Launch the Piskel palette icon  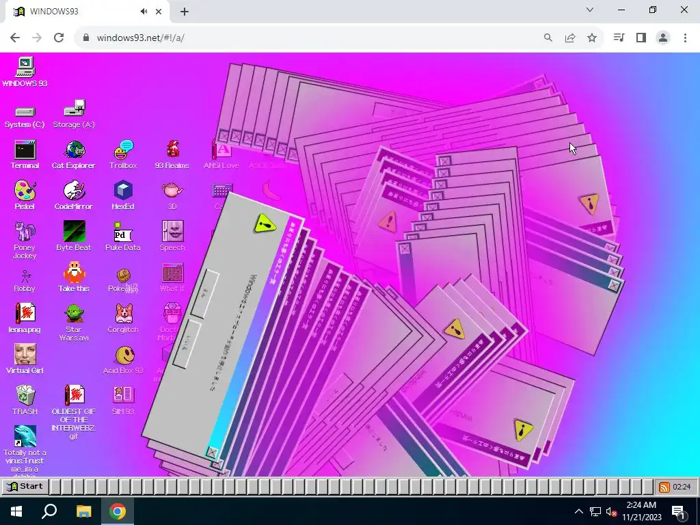tap(25, 191)
